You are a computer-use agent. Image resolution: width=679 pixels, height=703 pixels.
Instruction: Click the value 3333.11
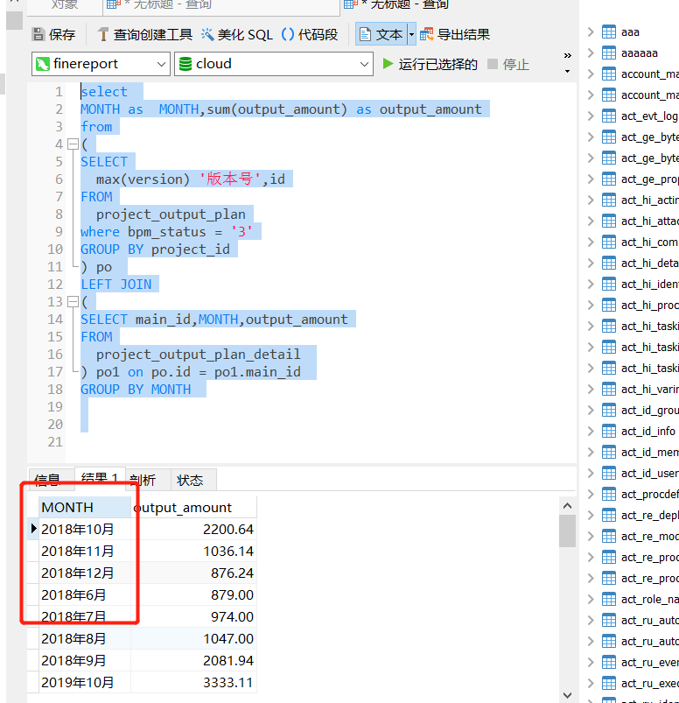coord(228,682)
